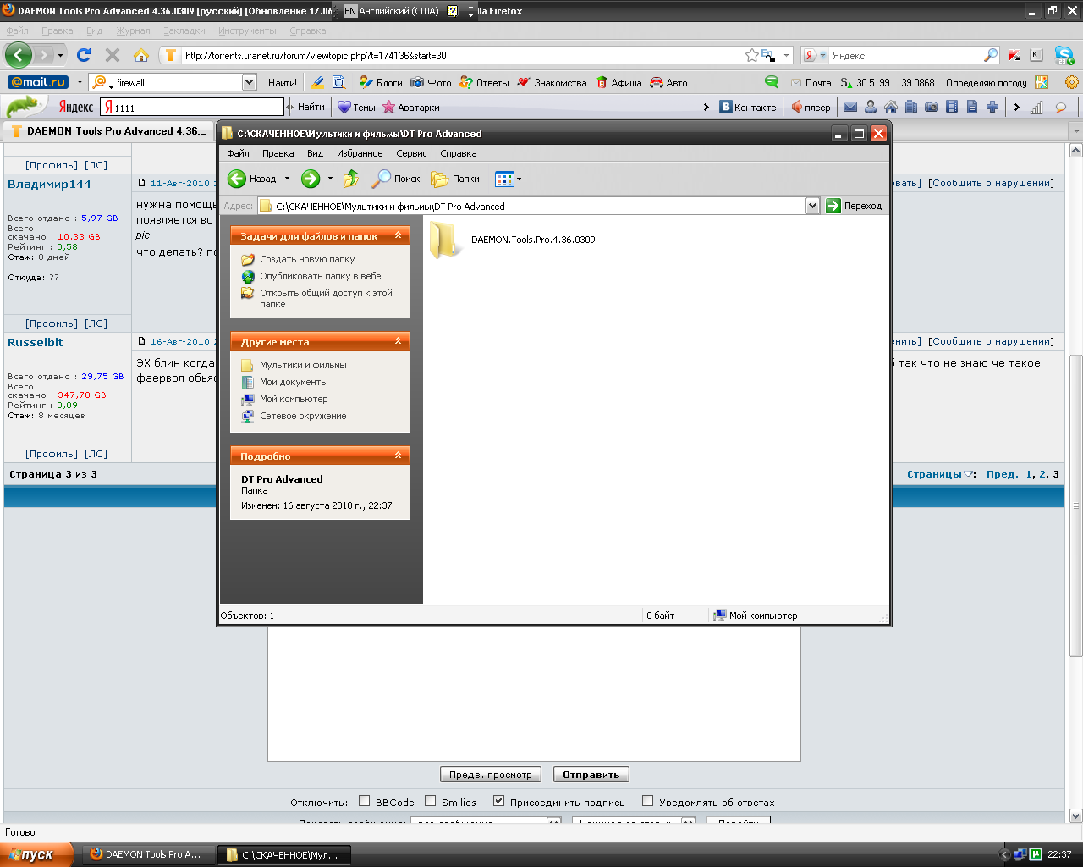Image resolution: width=1083 pixels, height=867 pixels.
Task: Open blue plus icon in VKontakte toolbar
Action: pyautogui.click(x=992, y=107)
